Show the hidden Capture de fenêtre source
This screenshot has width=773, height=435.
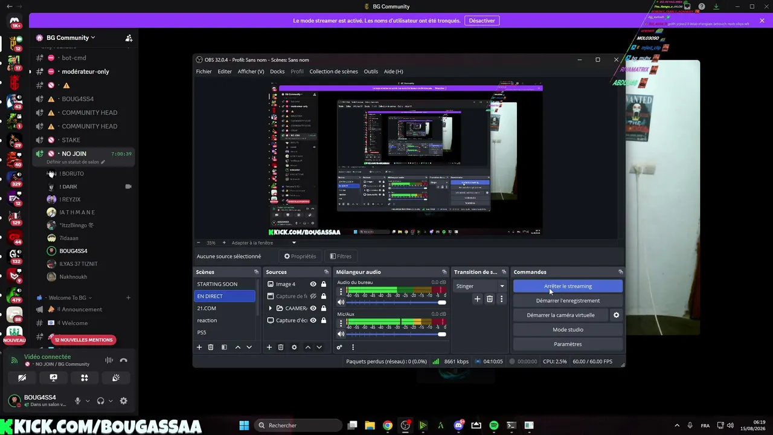[x=313, y=296]
